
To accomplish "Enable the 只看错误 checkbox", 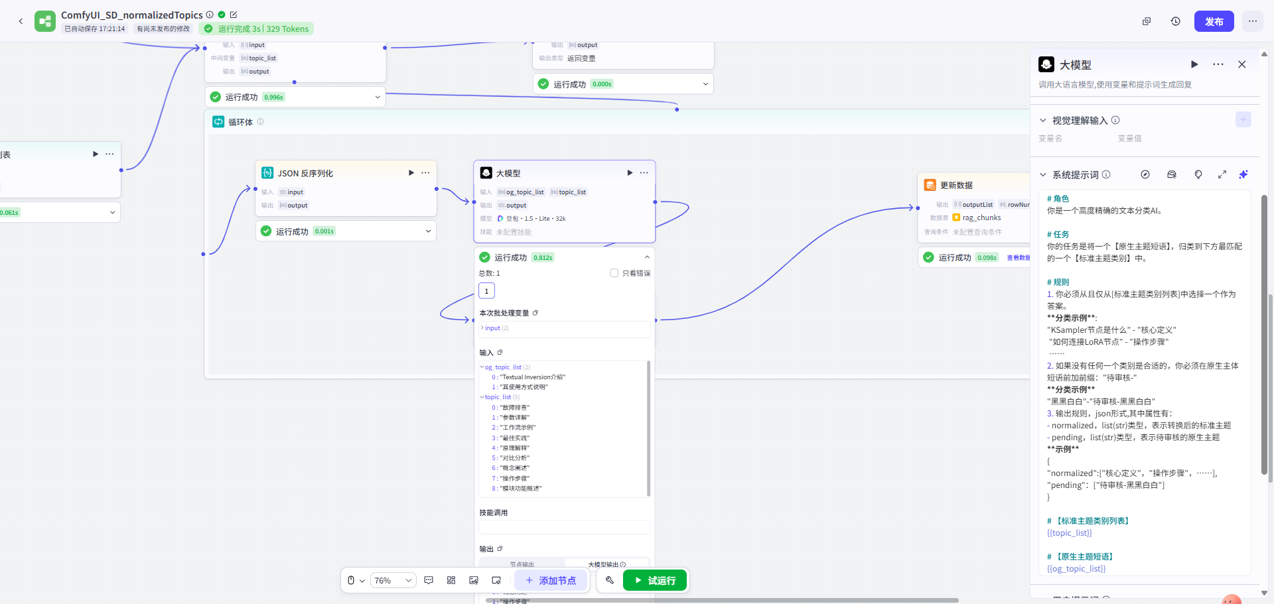I will [x=614, y=273].
